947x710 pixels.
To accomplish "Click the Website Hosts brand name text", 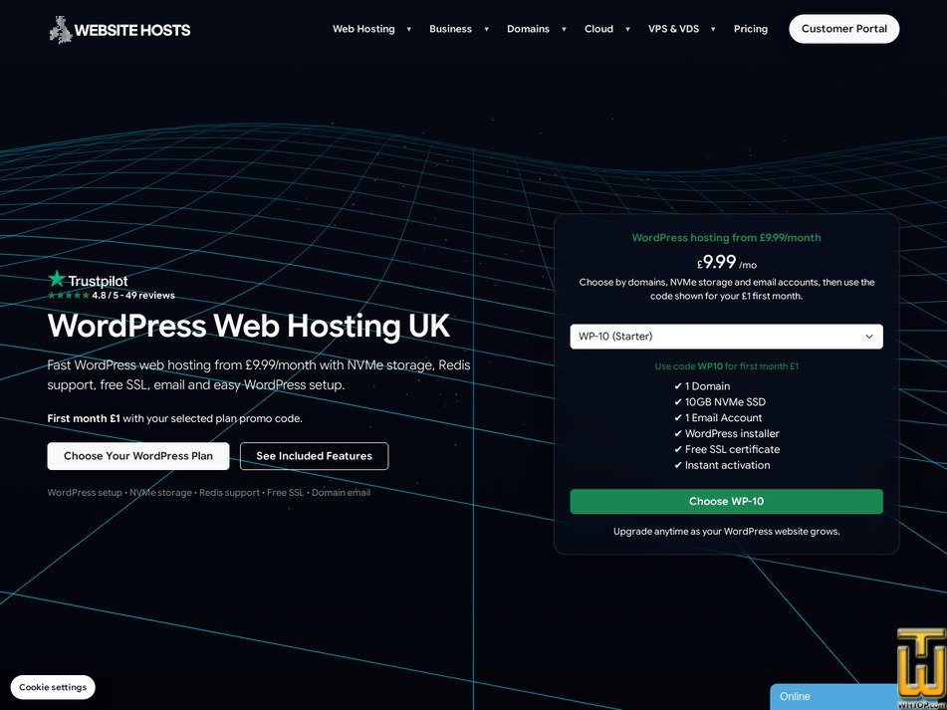I will click(x=132, y=30).
